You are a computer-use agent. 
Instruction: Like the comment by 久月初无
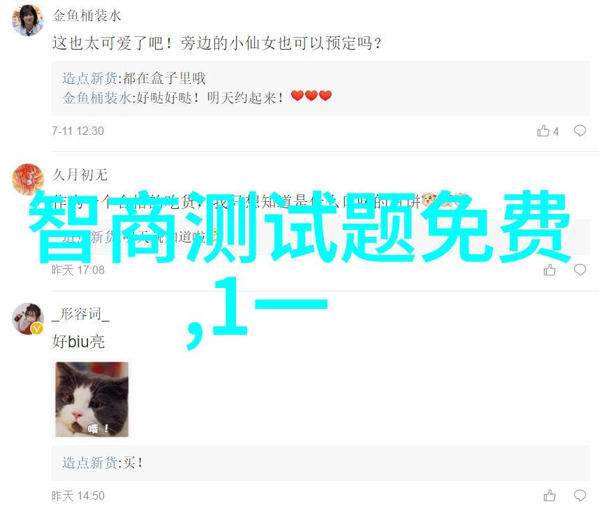pyautogui.click(x=549, y=270)
